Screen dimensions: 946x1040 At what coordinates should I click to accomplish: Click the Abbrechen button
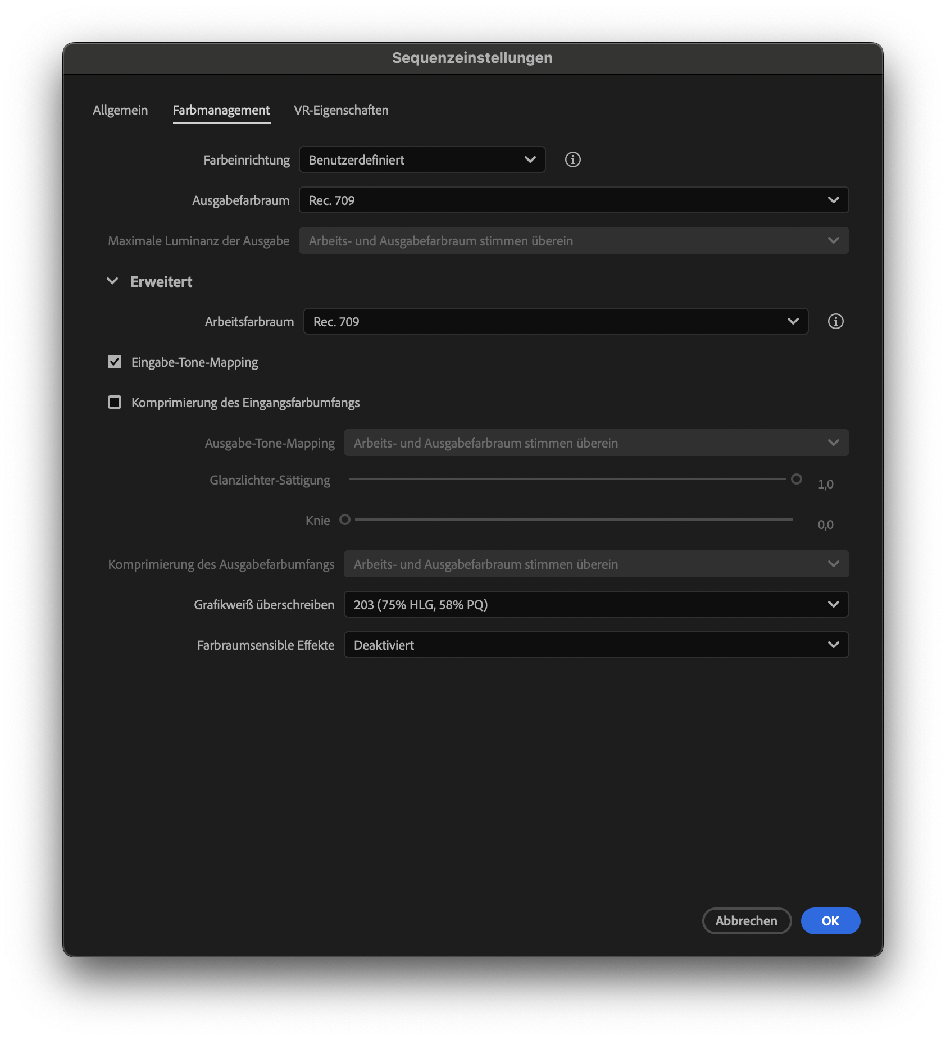[x=747, y=921]
